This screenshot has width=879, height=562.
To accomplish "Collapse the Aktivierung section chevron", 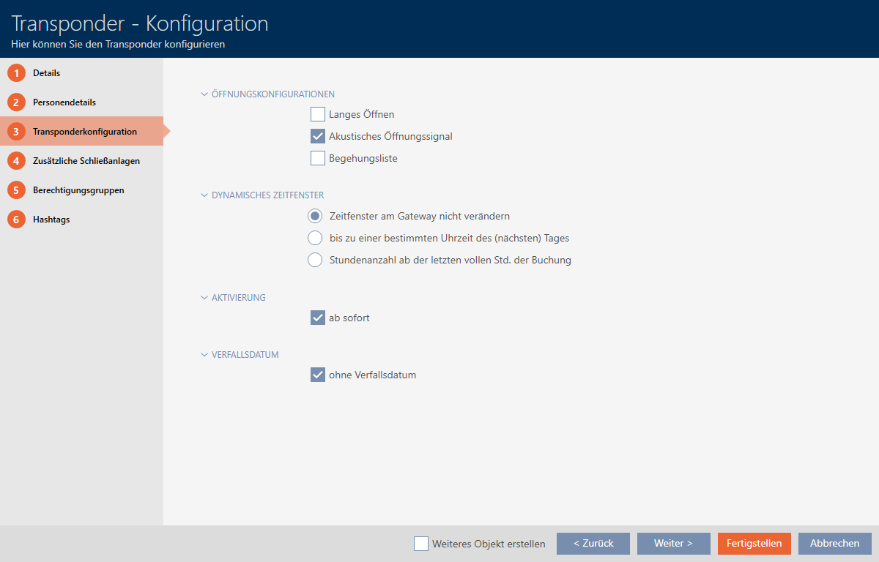I will [x=204, y=298].
